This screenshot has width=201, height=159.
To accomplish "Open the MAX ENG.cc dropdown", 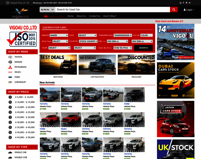I will tap(142, 41).
